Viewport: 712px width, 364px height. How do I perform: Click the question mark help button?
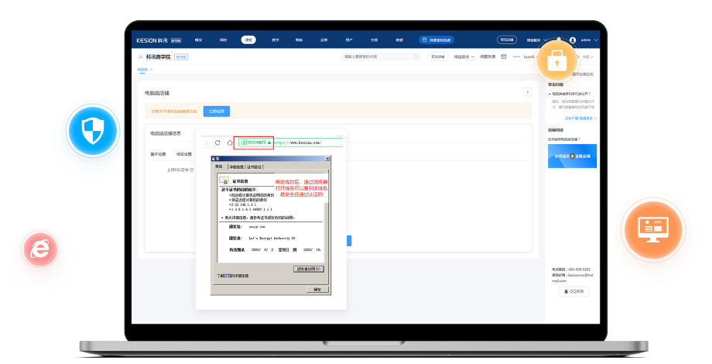pos(527,92)
